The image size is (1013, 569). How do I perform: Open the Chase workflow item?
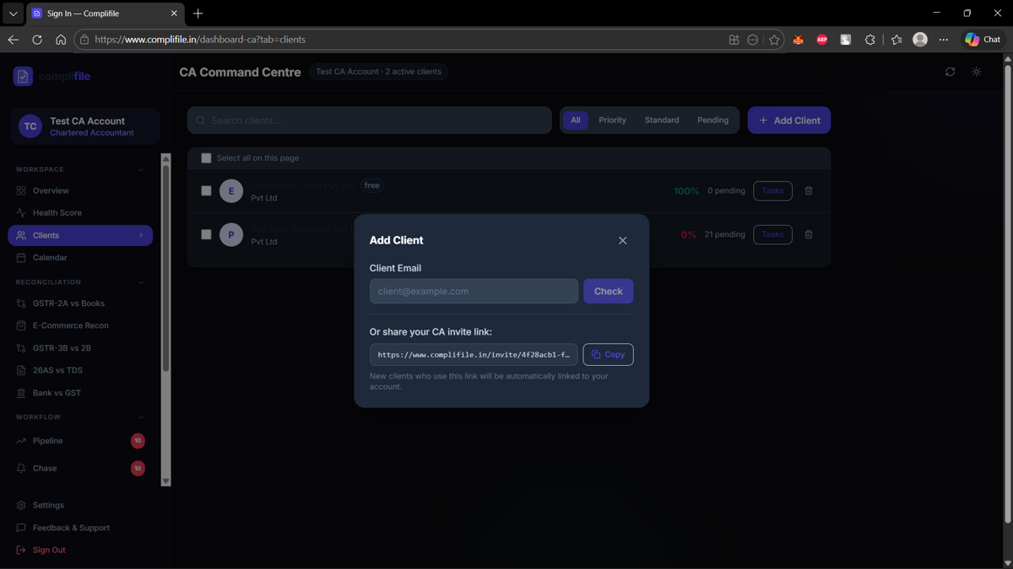pyautogui.click(x=80, y=468)
